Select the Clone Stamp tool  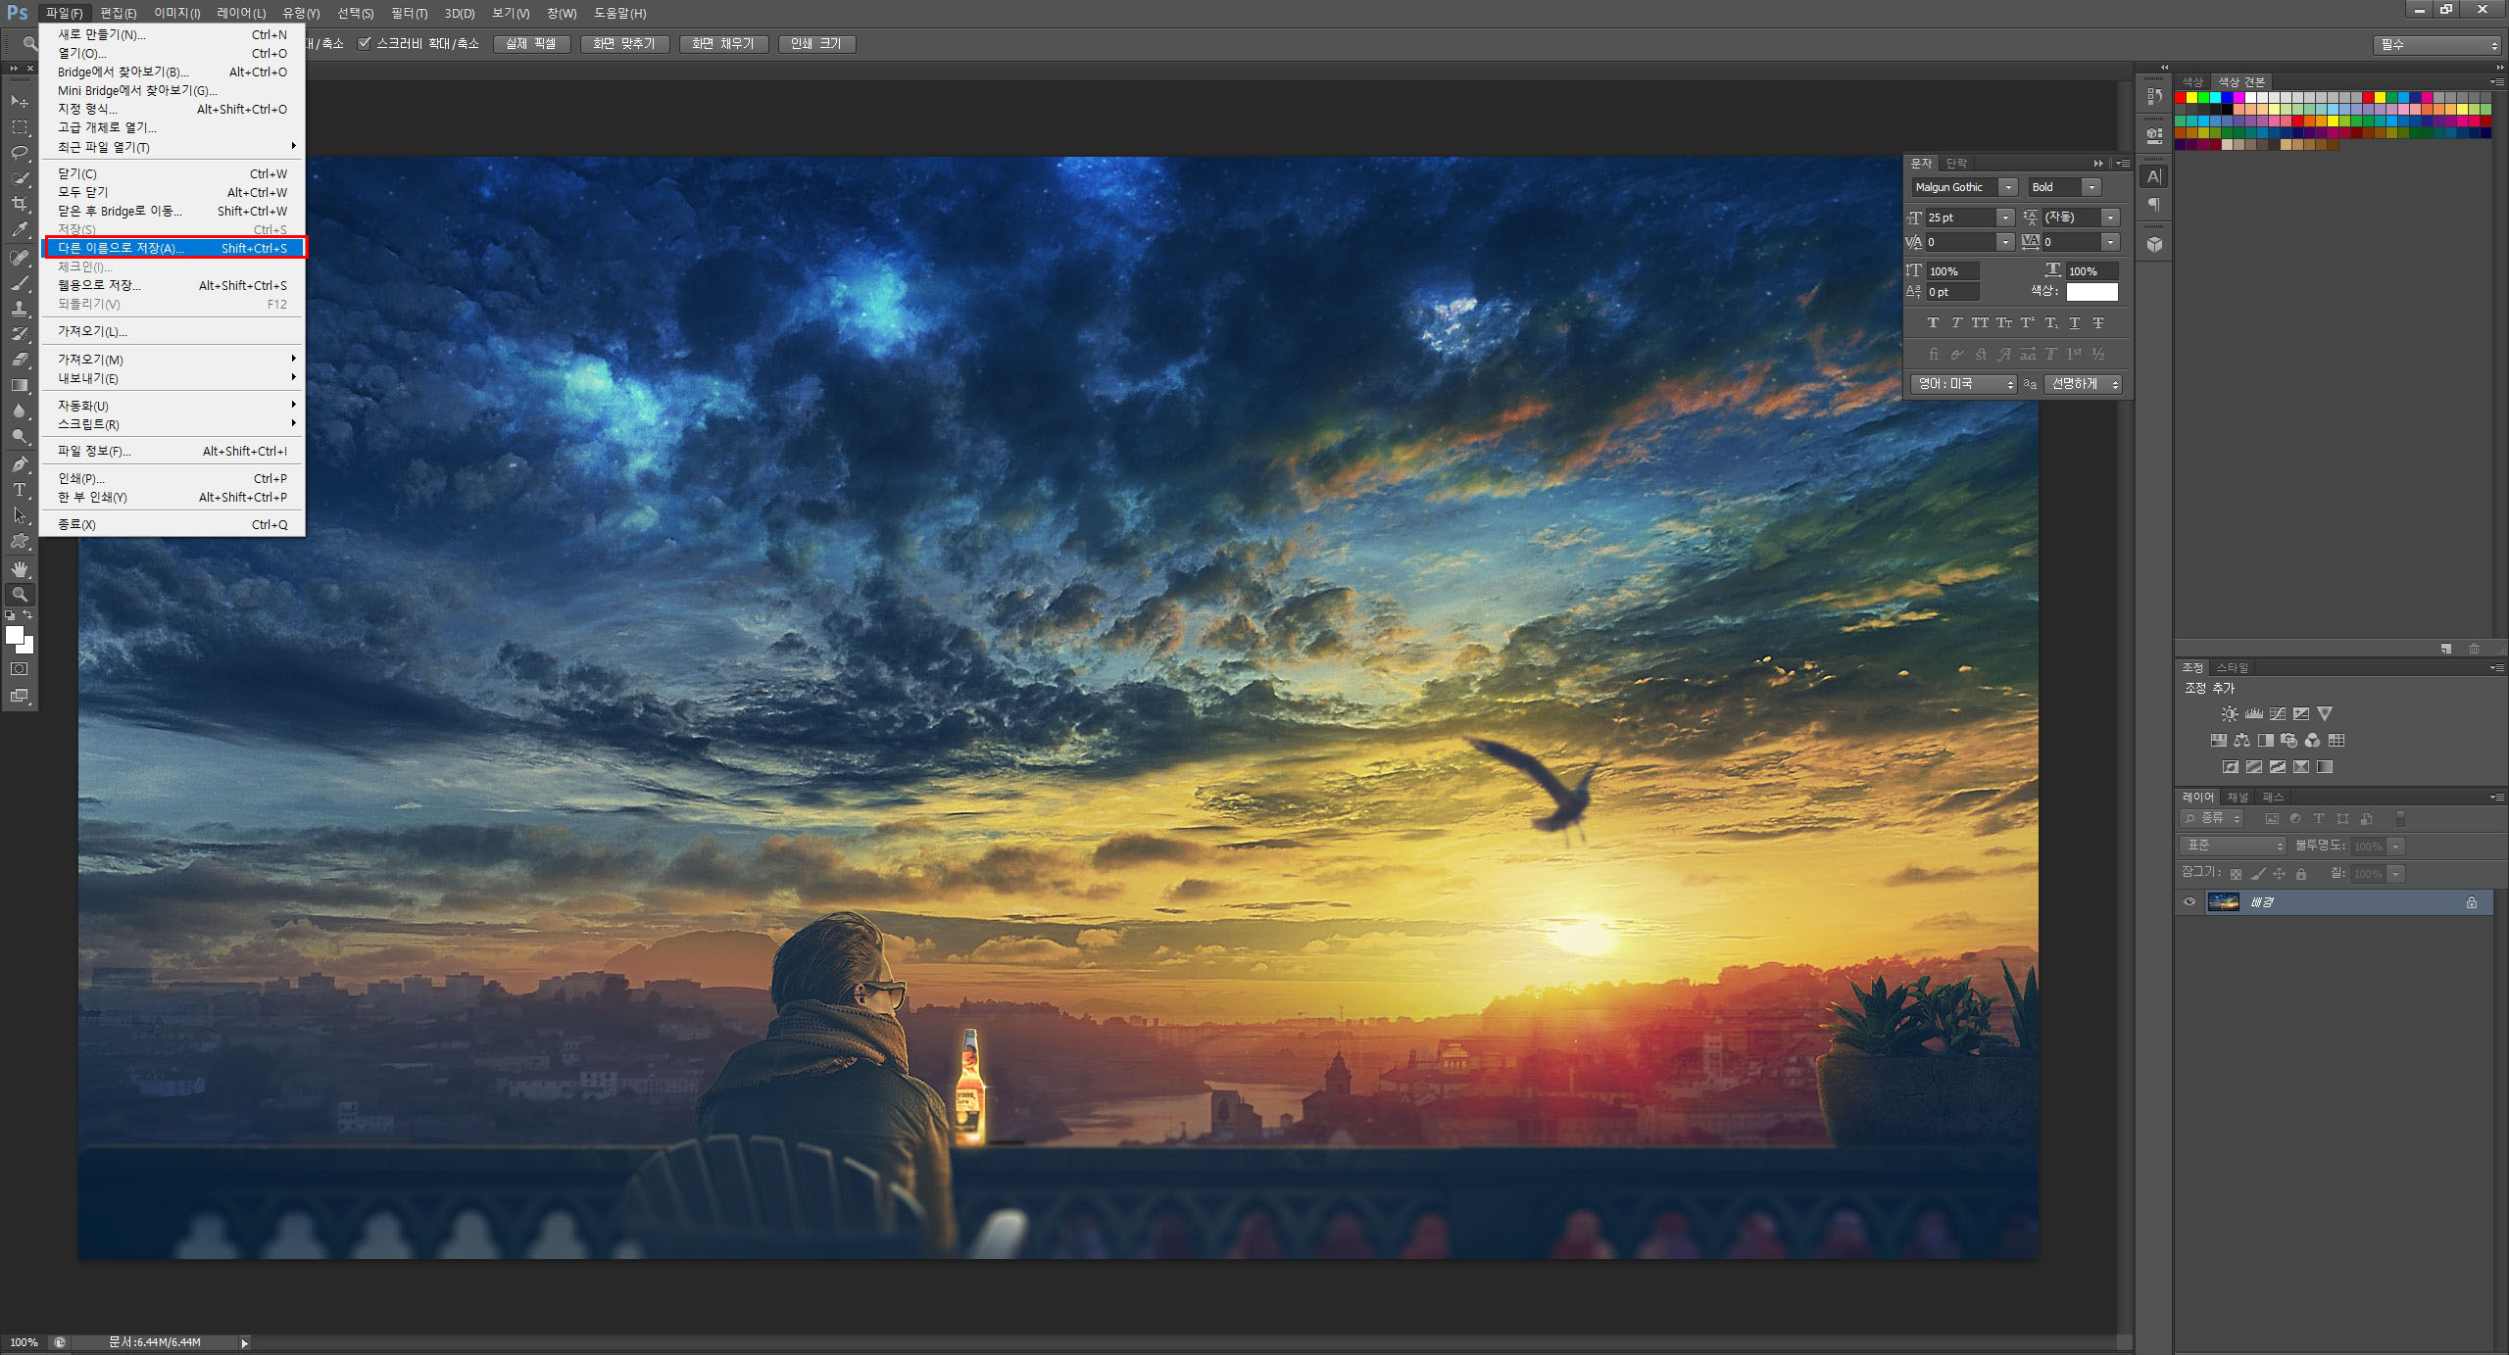click(19, 308)
